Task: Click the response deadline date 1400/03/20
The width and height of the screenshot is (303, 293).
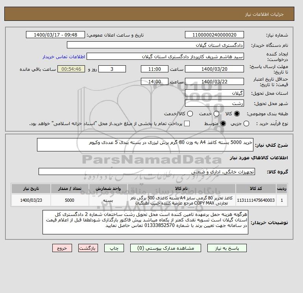Action: pyautogui.click(x=214, y=69)
